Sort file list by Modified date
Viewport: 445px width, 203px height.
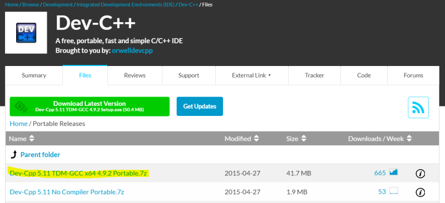pos(242,139)
